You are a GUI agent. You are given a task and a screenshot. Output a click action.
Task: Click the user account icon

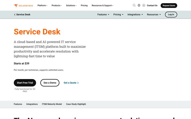point(144,5)
